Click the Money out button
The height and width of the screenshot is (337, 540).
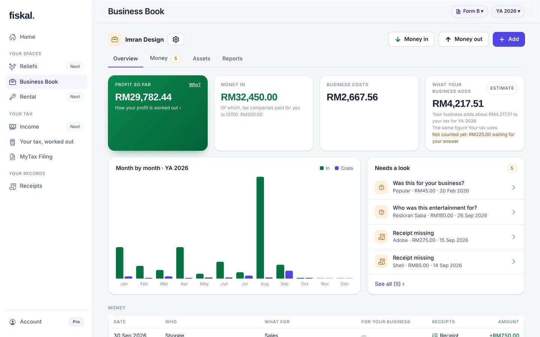pos(463,39)
